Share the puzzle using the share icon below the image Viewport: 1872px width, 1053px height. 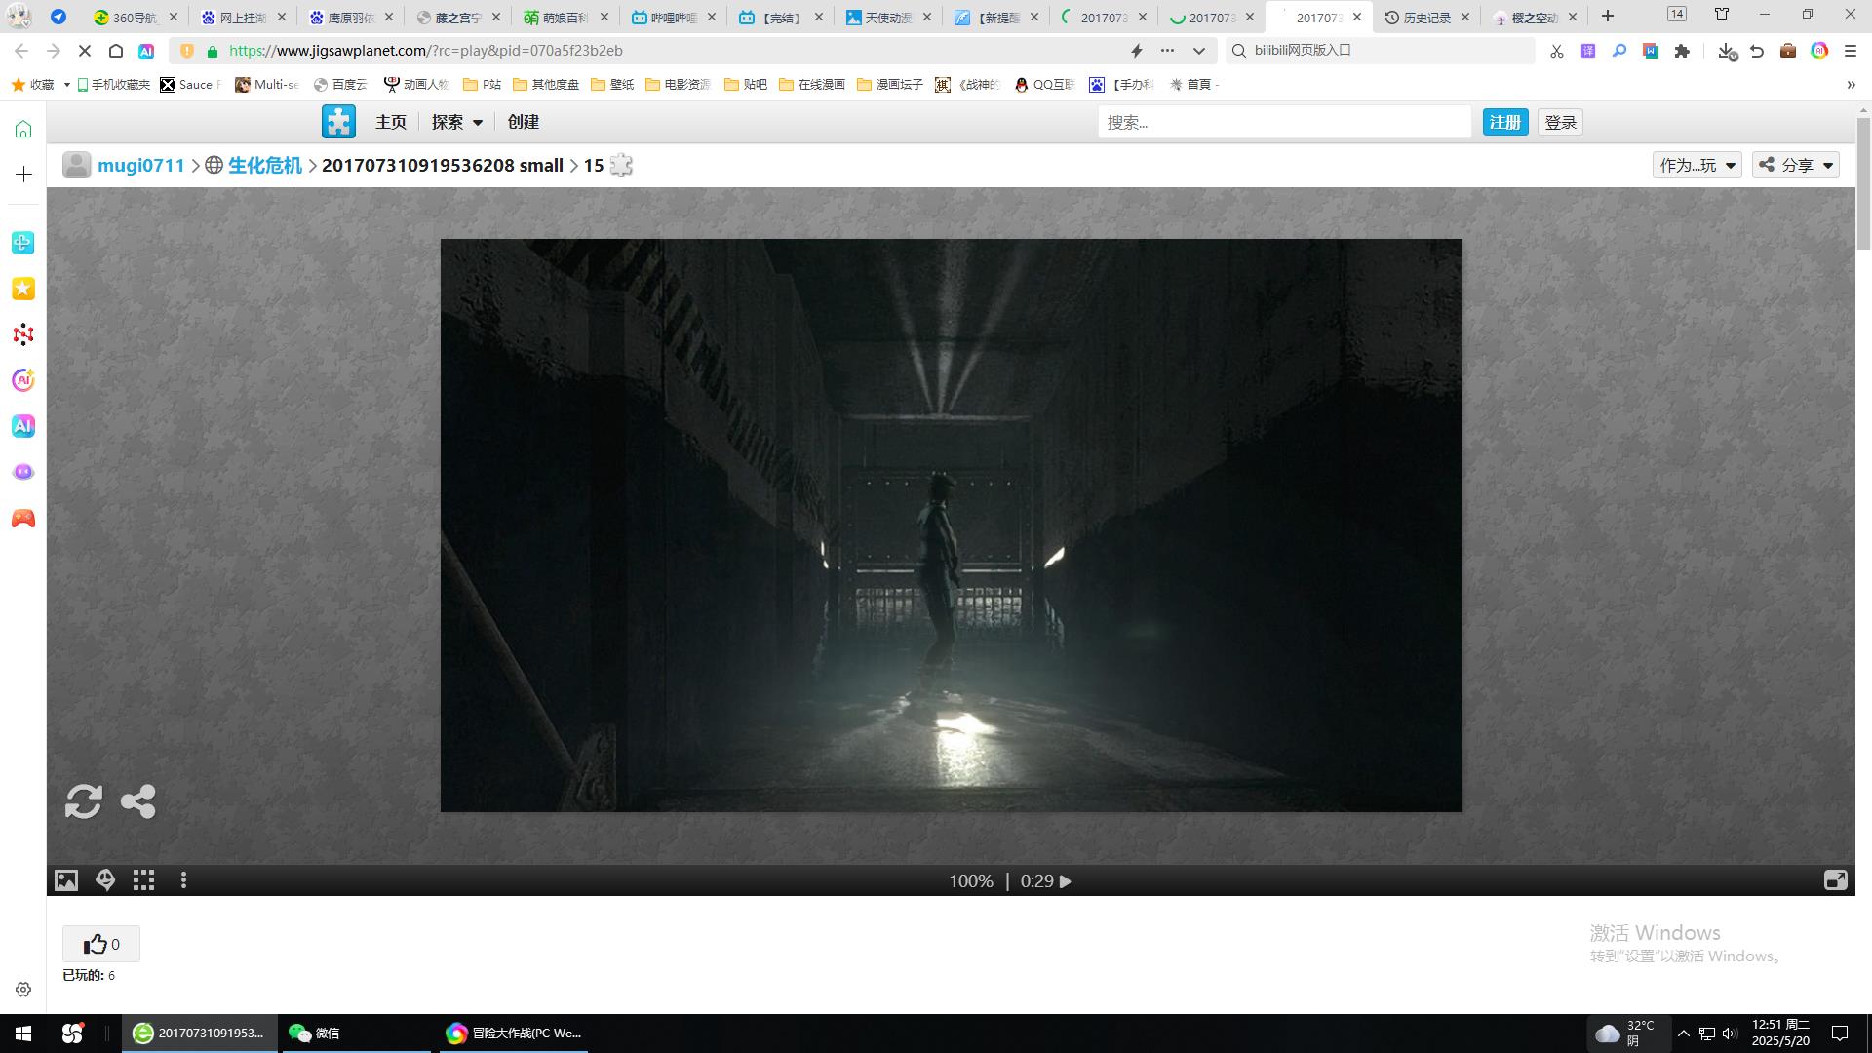[x=138, y=801]
